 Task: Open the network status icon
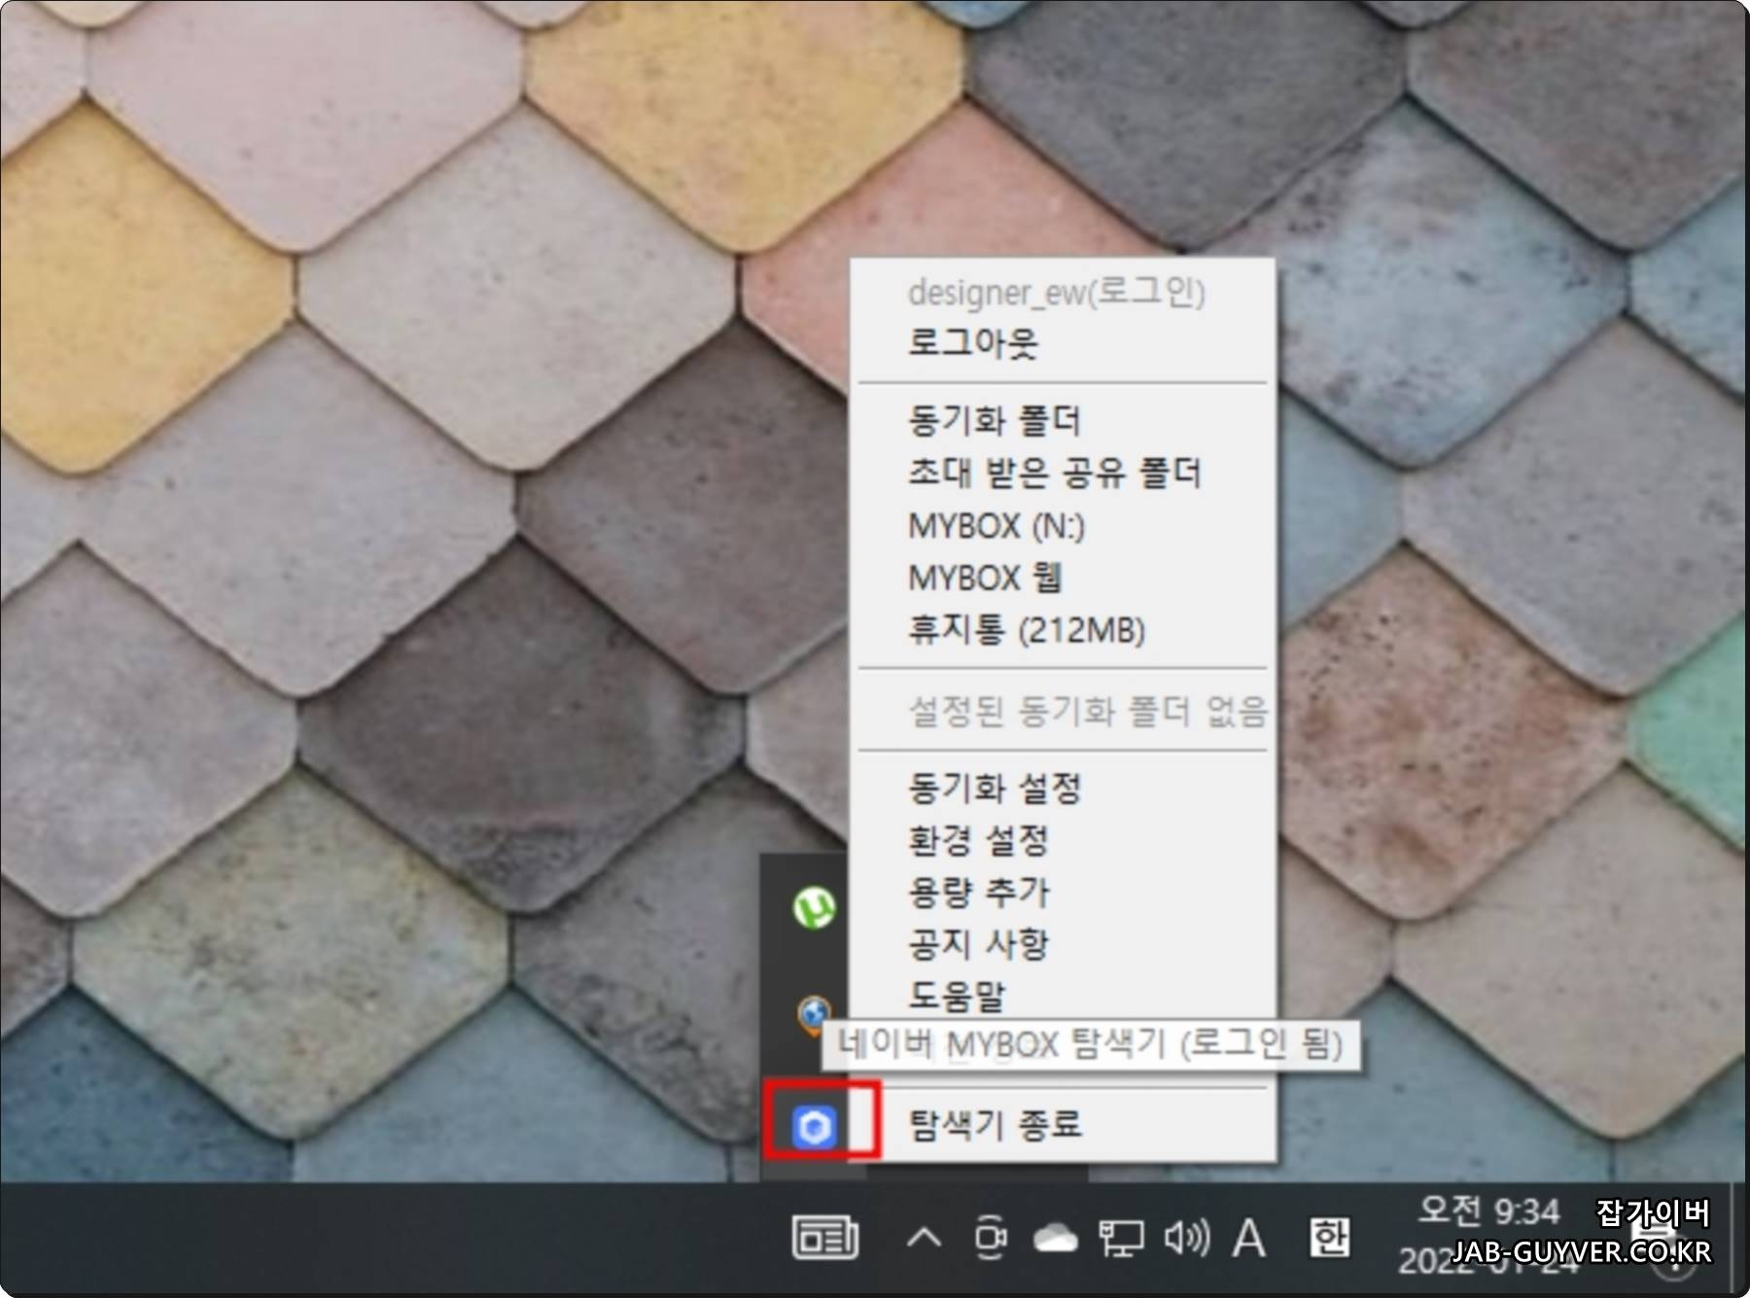point(1121,1238)
